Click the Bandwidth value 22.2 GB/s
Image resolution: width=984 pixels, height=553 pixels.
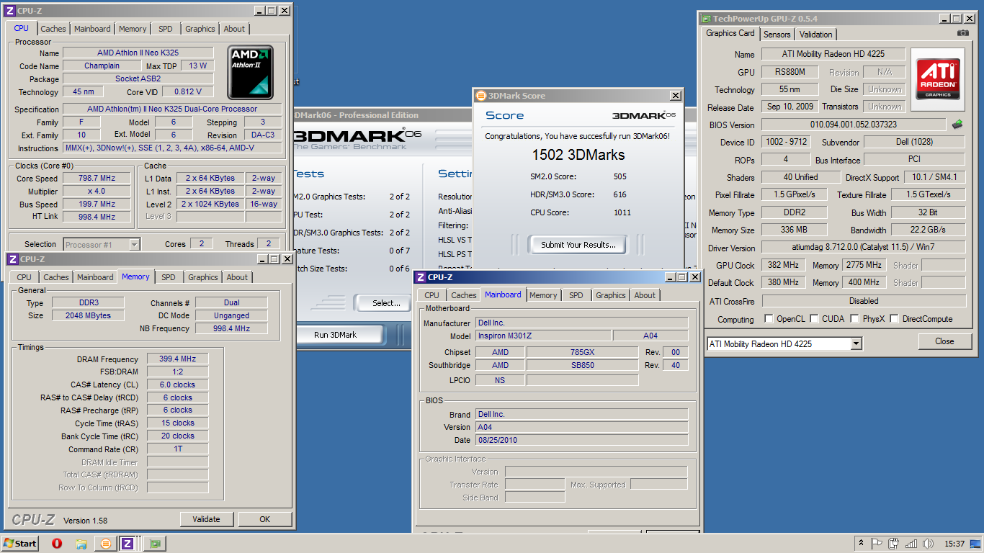[x=928, y=230]
